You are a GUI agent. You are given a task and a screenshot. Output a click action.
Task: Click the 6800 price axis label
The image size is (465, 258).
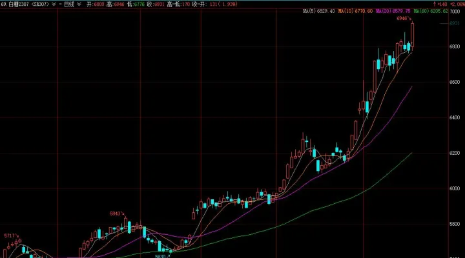click(x=455, y=46)
